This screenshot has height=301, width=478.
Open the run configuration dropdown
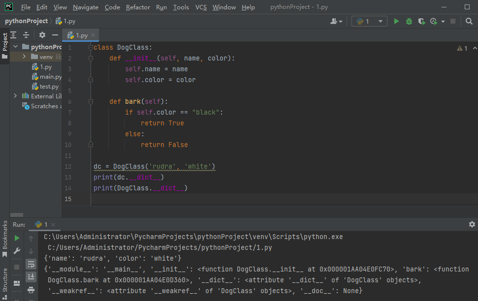click(x=369, y=21)
